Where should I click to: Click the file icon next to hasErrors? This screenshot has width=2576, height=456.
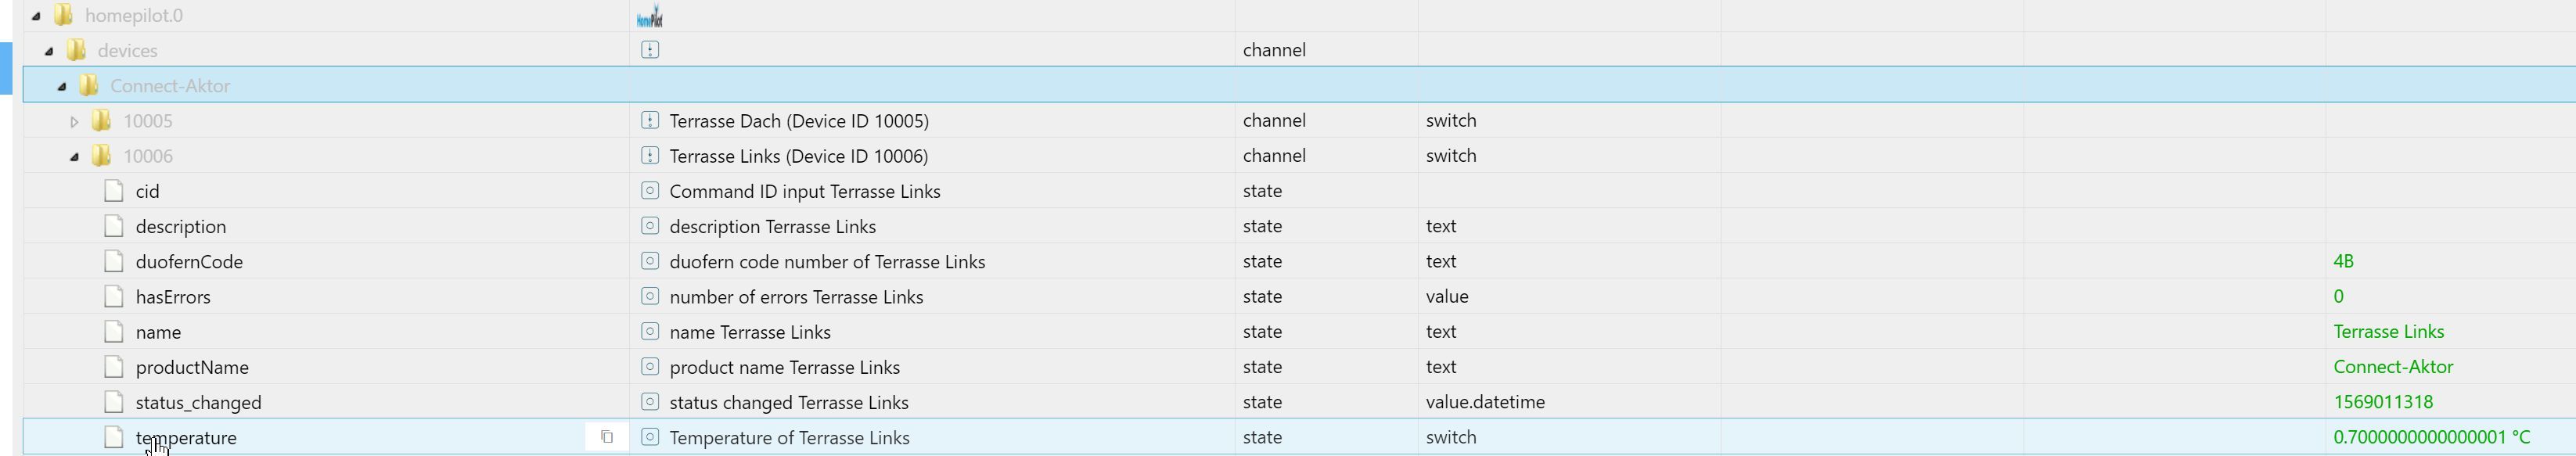click(x=114, y=296)
